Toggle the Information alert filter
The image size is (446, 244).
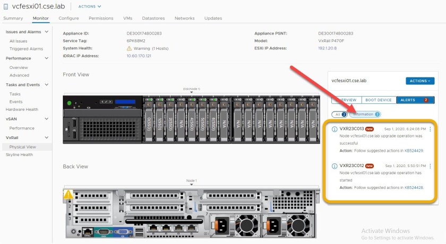click(x=366, y=114)
